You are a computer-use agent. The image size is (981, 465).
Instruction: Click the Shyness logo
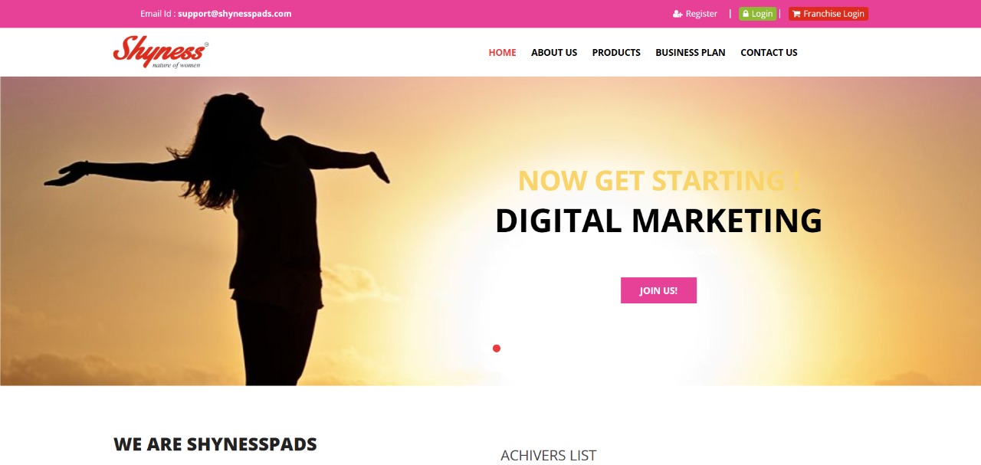click(160, 52)
